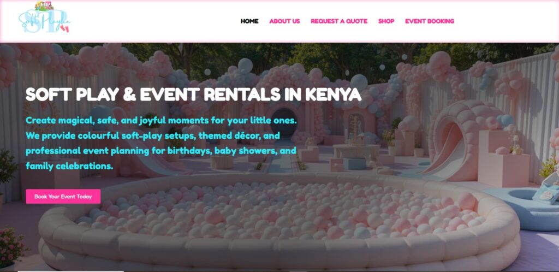This screenshot has width=559, height=272.
Task: Click the ball pit in the hero image
Action: [x=280, y=221]
